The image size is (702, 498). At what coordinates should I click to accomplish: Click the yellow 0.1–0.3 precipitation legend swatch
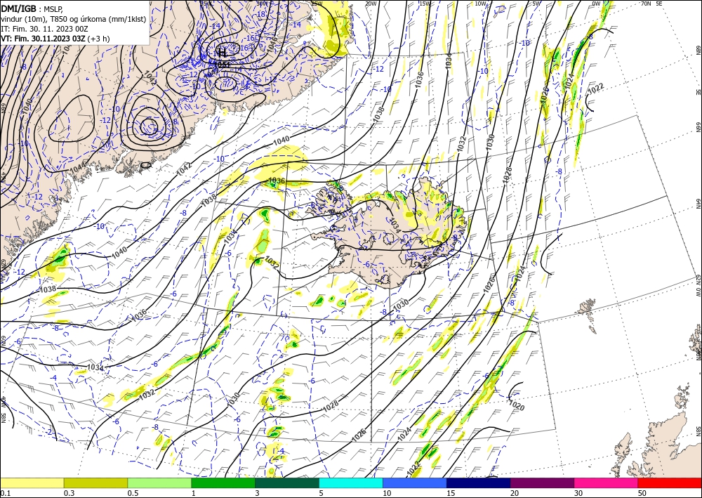click(32, 483)
